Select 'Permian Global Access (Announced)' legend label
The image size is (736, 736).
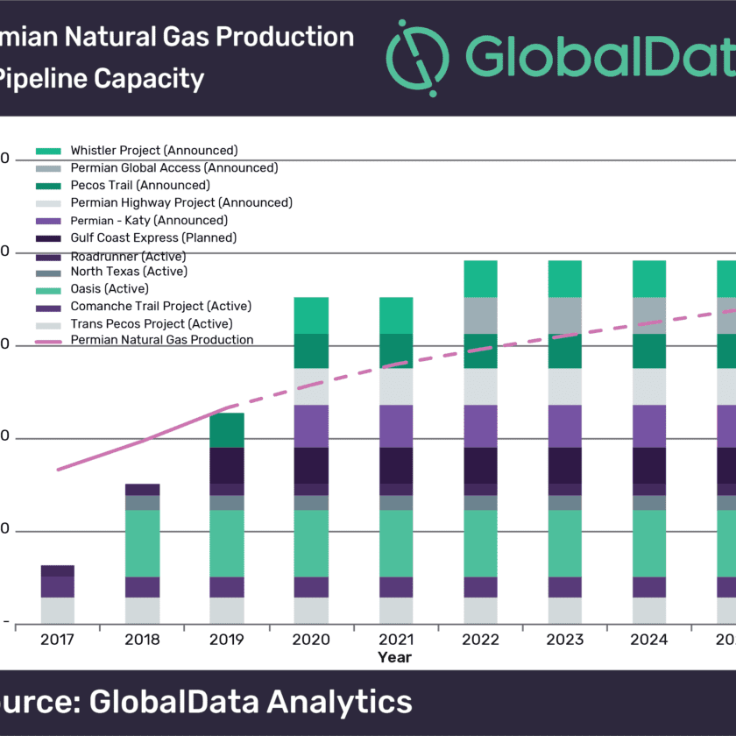(174, 167)
